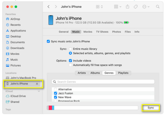Screen dimensions: 165x116
Task: Click the Favorites sidebar heading
Action: [x=11, y=14]
